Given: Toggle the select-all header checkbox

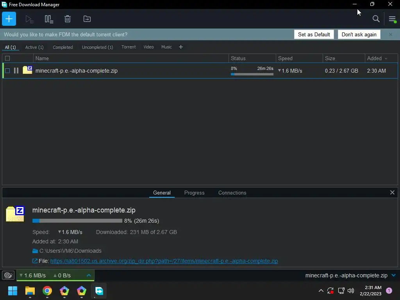Looking at the screenshot, I should (x=7, y=58).
